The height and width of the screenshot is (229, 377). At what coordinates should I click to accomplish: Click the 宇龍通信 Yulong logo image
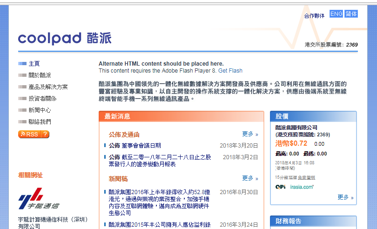39,199
